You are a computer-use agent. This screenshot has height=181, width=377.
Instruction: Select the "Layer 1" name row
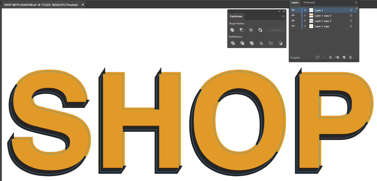click(319, 10)
